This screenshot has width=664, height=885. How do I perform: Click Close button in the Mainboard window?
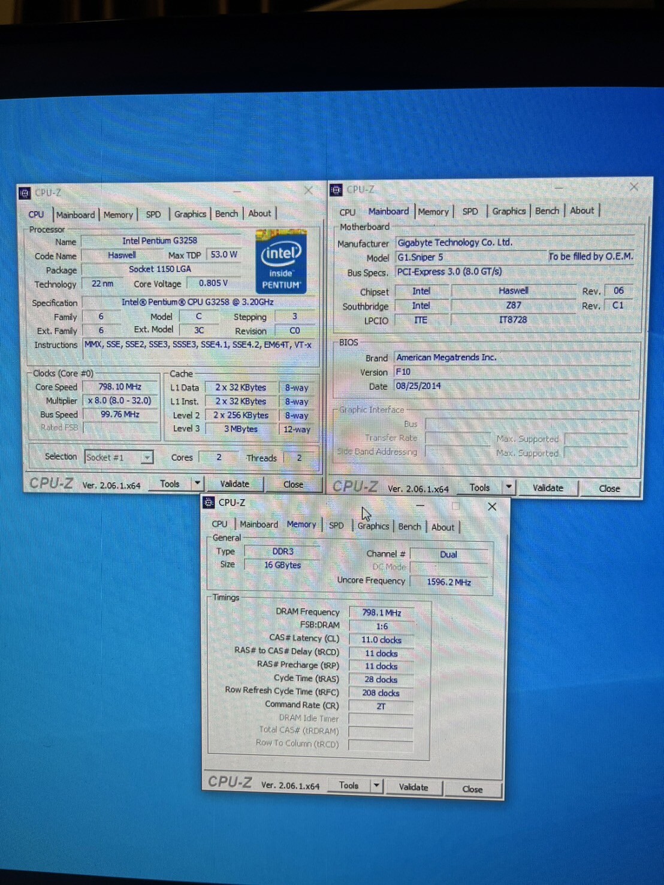(609, 488)
